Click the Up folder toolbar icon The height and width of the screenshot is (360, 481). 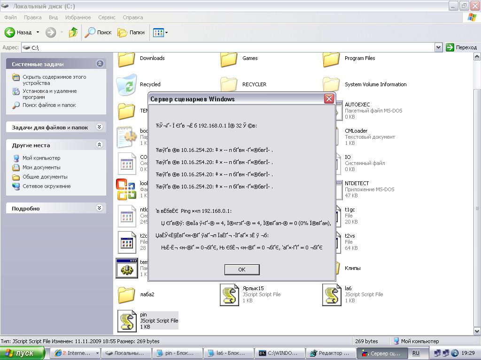point(73,32)
